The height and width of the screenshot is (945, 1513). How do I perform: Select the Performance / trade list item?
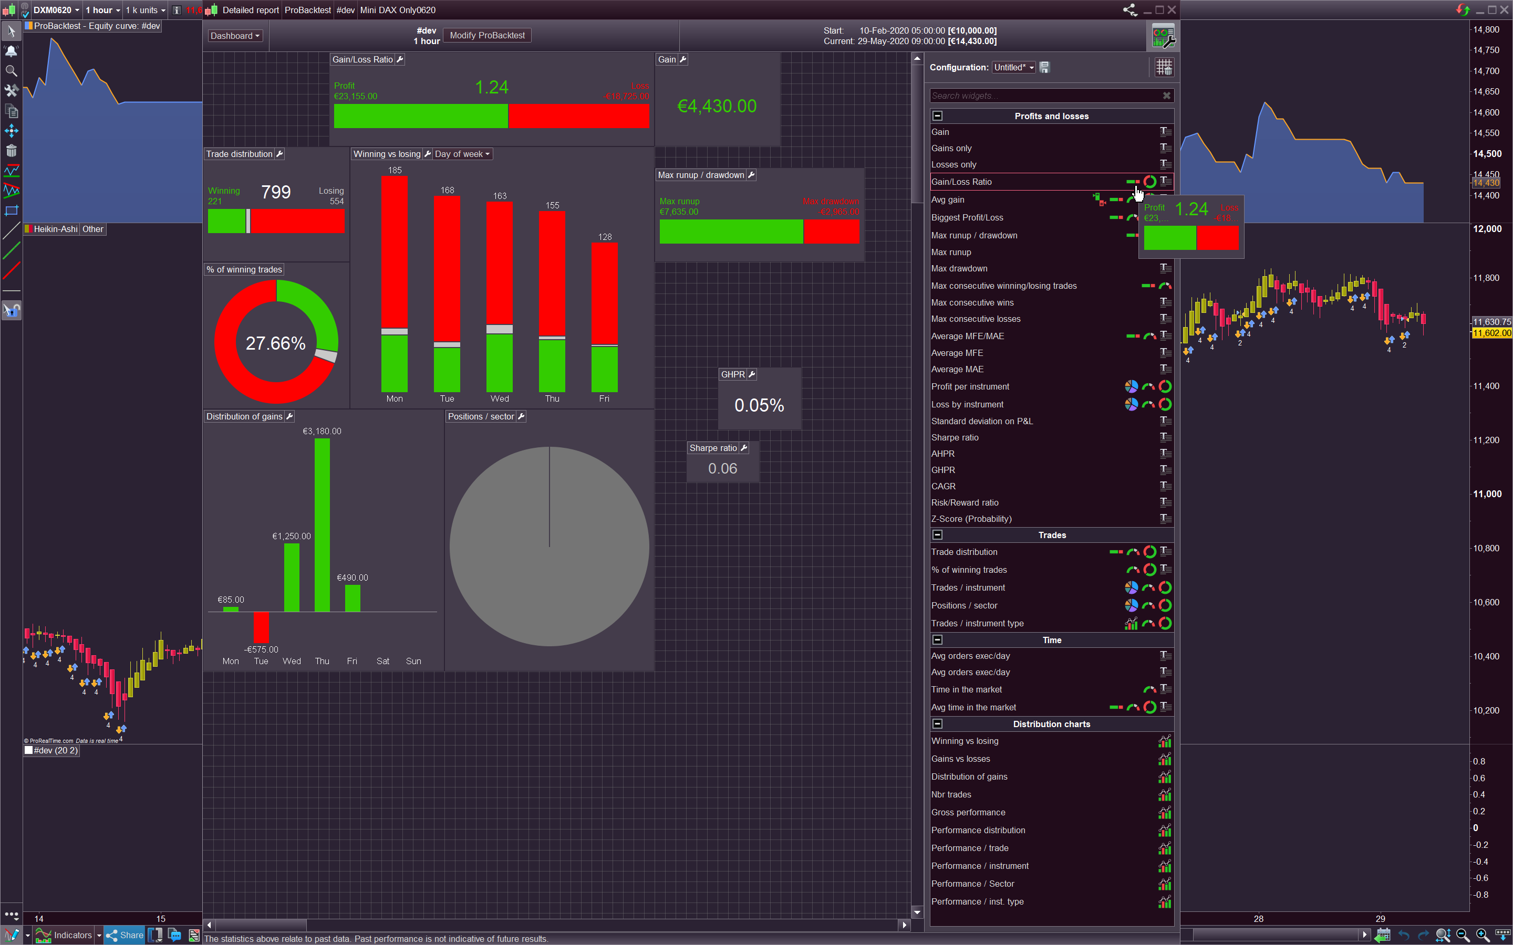[969, 848]
